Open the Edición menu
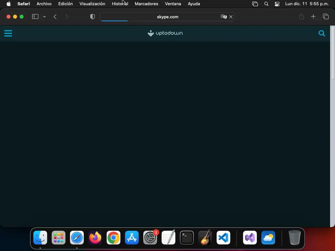Screen dimensions: 335x251 [65, 4]
